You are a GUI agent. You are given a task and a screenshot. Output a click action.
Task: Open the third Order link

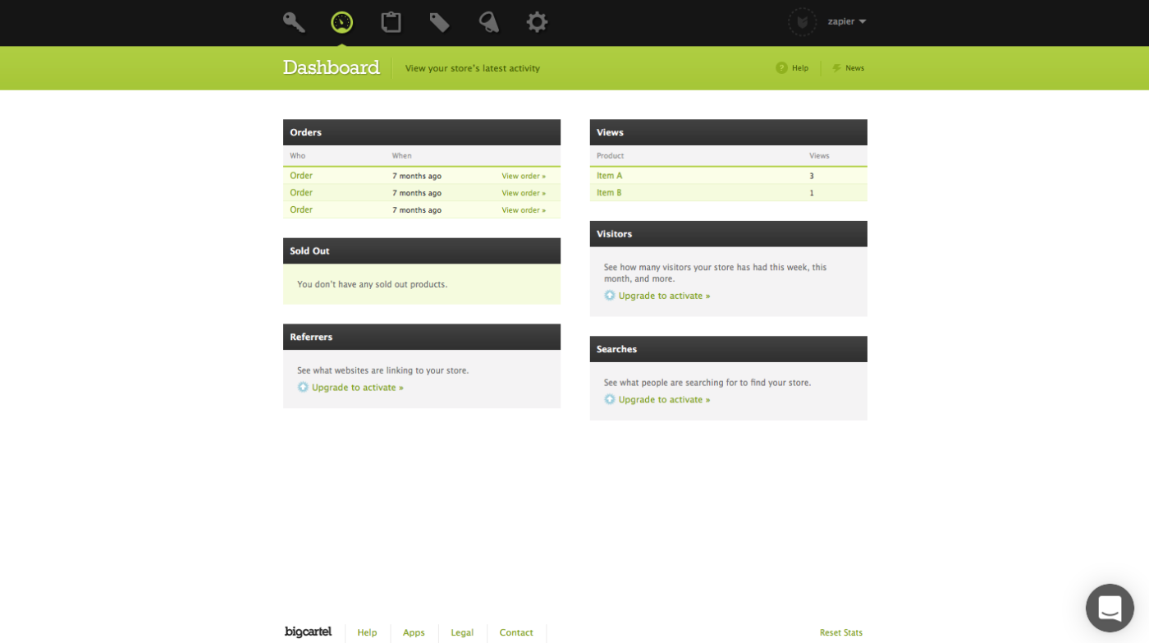click(301, 210)
